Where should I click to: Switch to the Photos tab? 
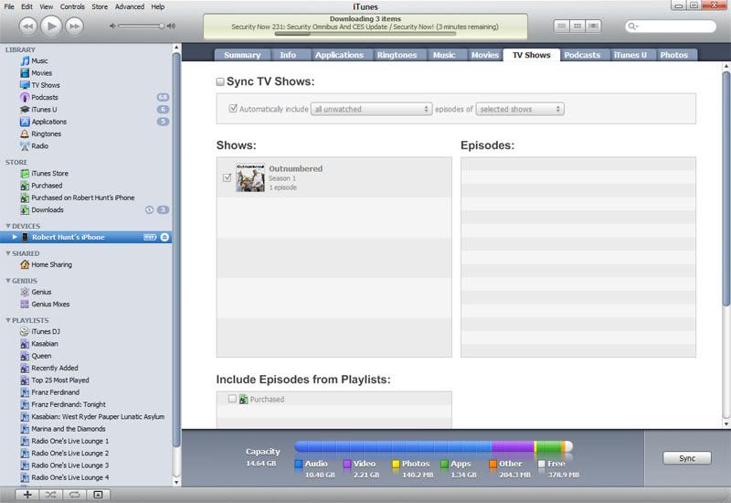[674, 55]
